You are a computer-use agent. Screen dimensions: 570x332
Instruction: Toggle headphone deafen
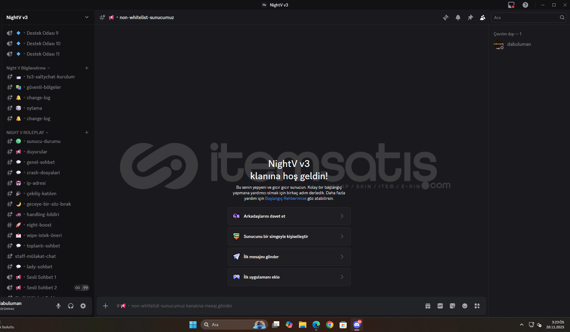tap(71, 306)
